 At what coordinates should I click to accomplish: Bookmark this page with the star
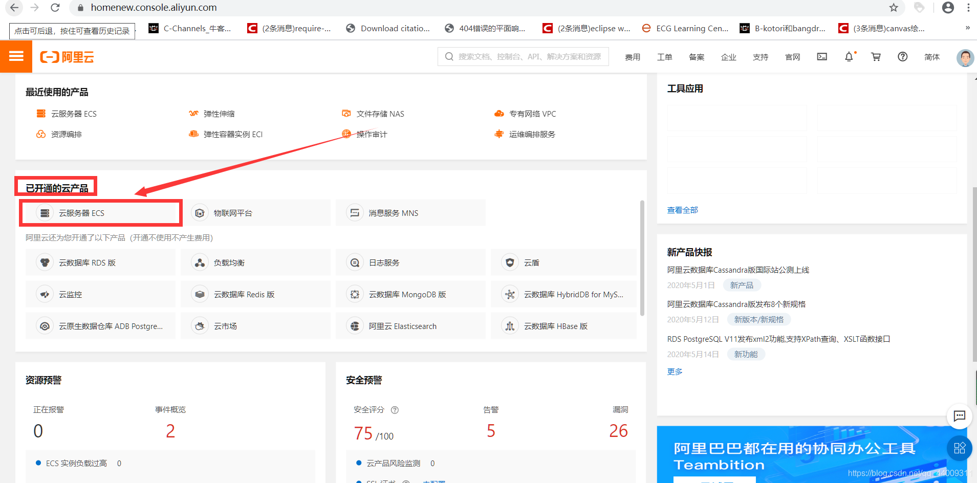(894, 8)
